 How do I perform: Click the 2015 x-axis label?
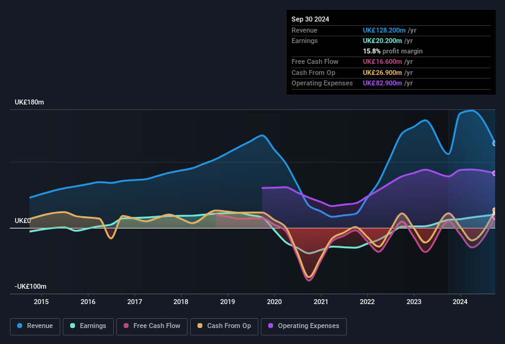click(41, 302)
